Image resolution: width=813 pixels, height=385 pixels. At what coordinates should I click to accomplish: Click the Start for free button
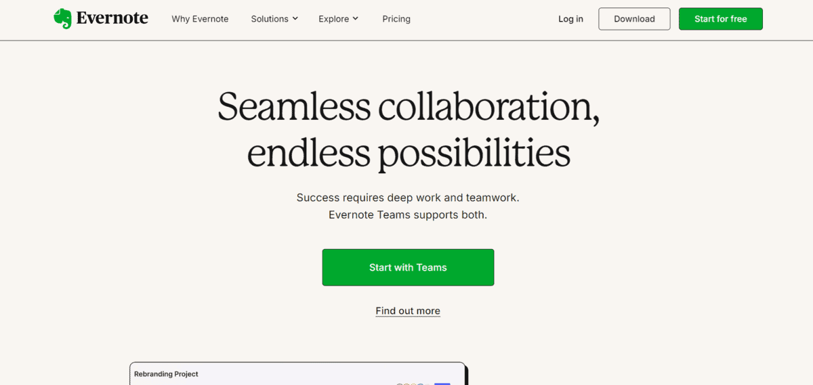(x=720, y=19)
